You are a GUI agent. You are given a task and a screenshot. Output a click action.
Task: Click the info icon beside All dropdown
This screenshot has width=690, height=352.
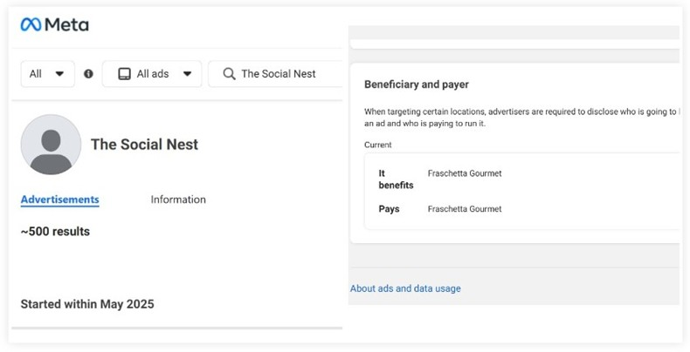[88, 74]
